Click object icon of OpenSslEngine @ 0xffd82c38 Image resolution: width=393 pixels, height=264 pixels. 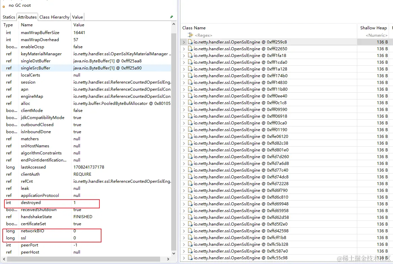(x=190, y=143)
